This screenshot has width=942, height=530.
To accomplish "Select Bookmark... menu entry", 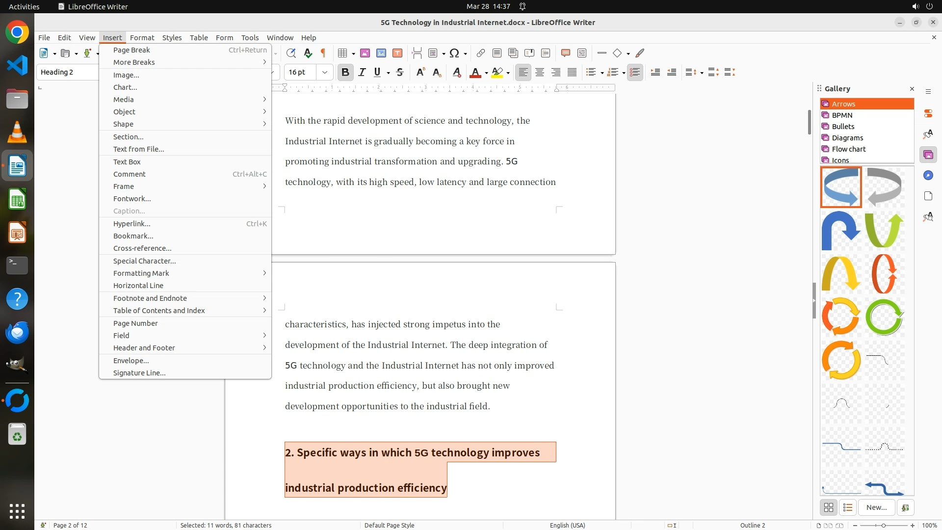I will click(x=133, y=236).
